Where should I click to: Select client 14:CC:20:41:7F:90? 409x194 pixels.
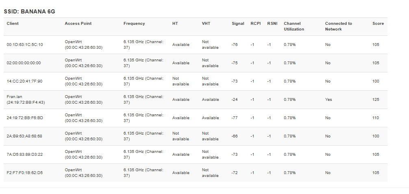(x=24, y=81)
